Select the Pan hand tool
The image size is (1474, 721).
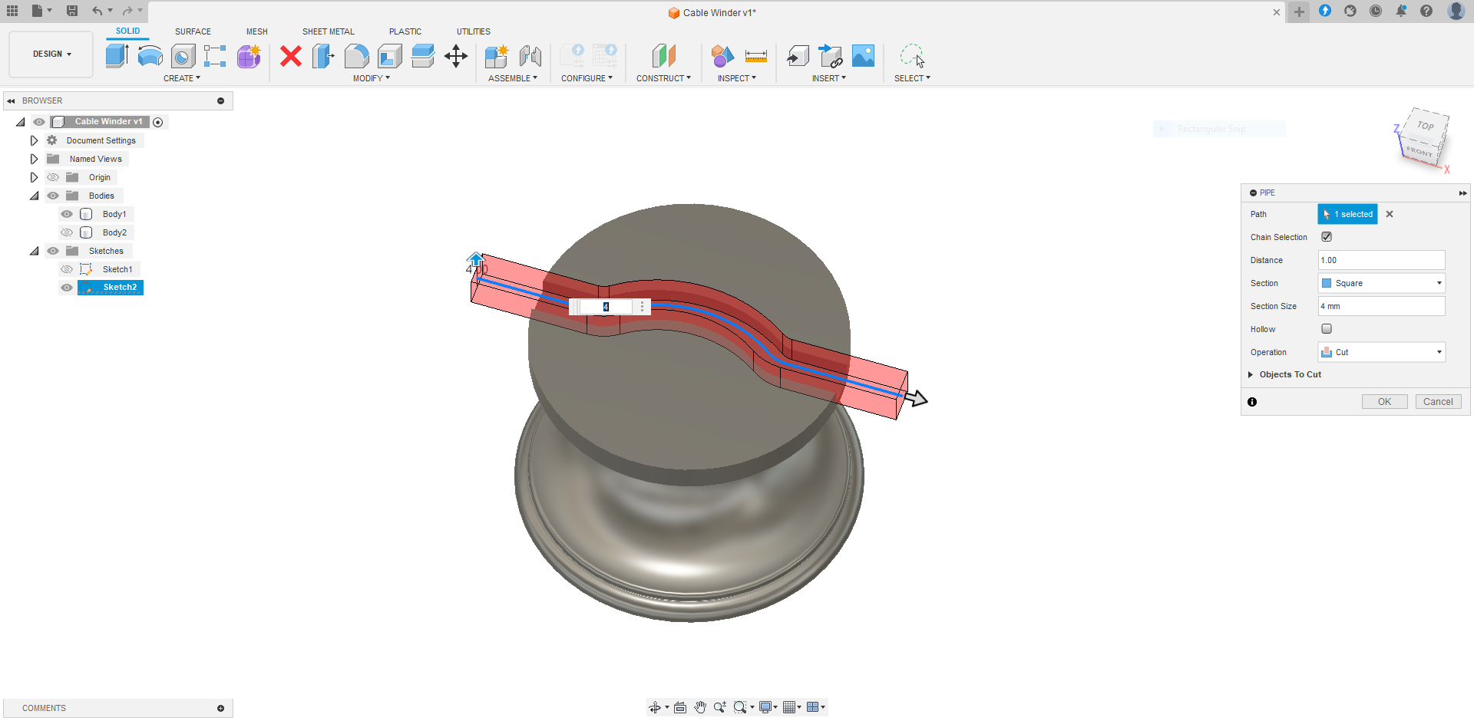pos(700,707)
